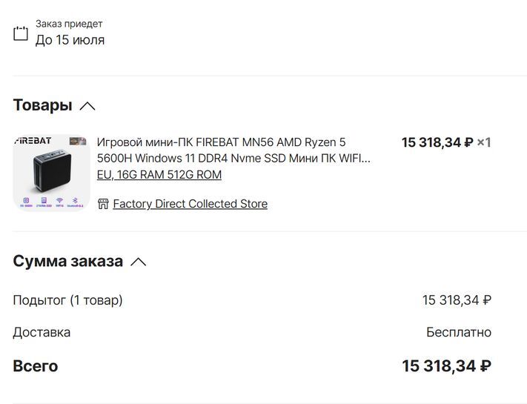Click the Товары section heading
Screen dimensions: 527x404
click(42, 105)
